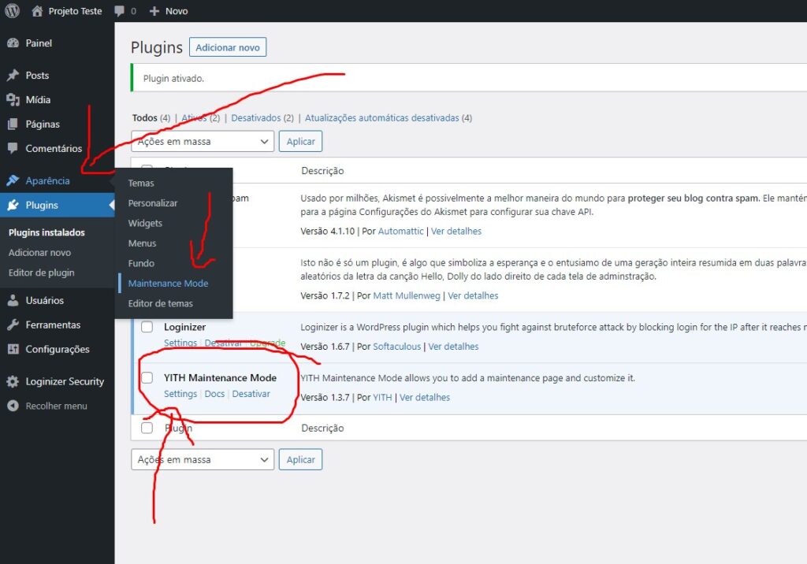Viewport: 807px width, 564px height.
Task: Click the Plugins plug icon
Action: click(x=13, y=205)
